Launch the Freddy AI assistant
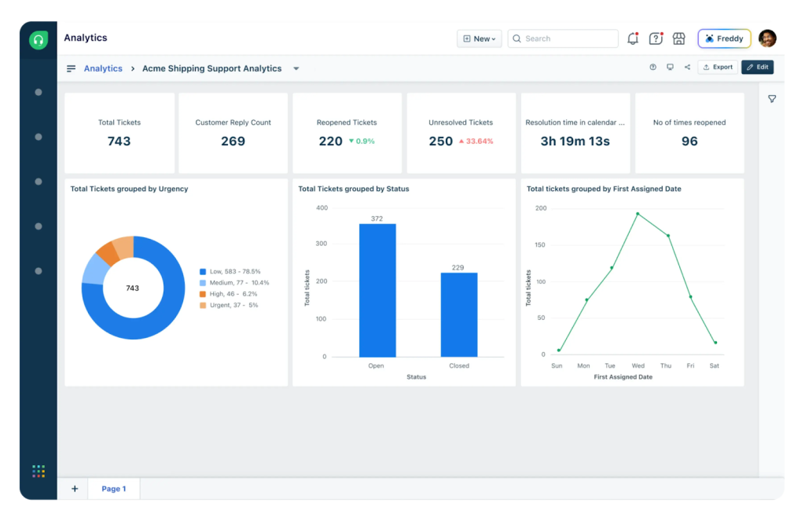The image size is (805, 521). click(x=723, y=38)
